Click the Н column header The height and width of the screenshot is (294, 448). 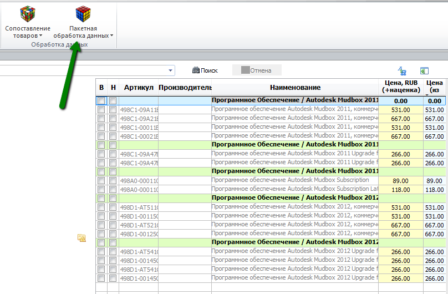(x=113, y=88)
